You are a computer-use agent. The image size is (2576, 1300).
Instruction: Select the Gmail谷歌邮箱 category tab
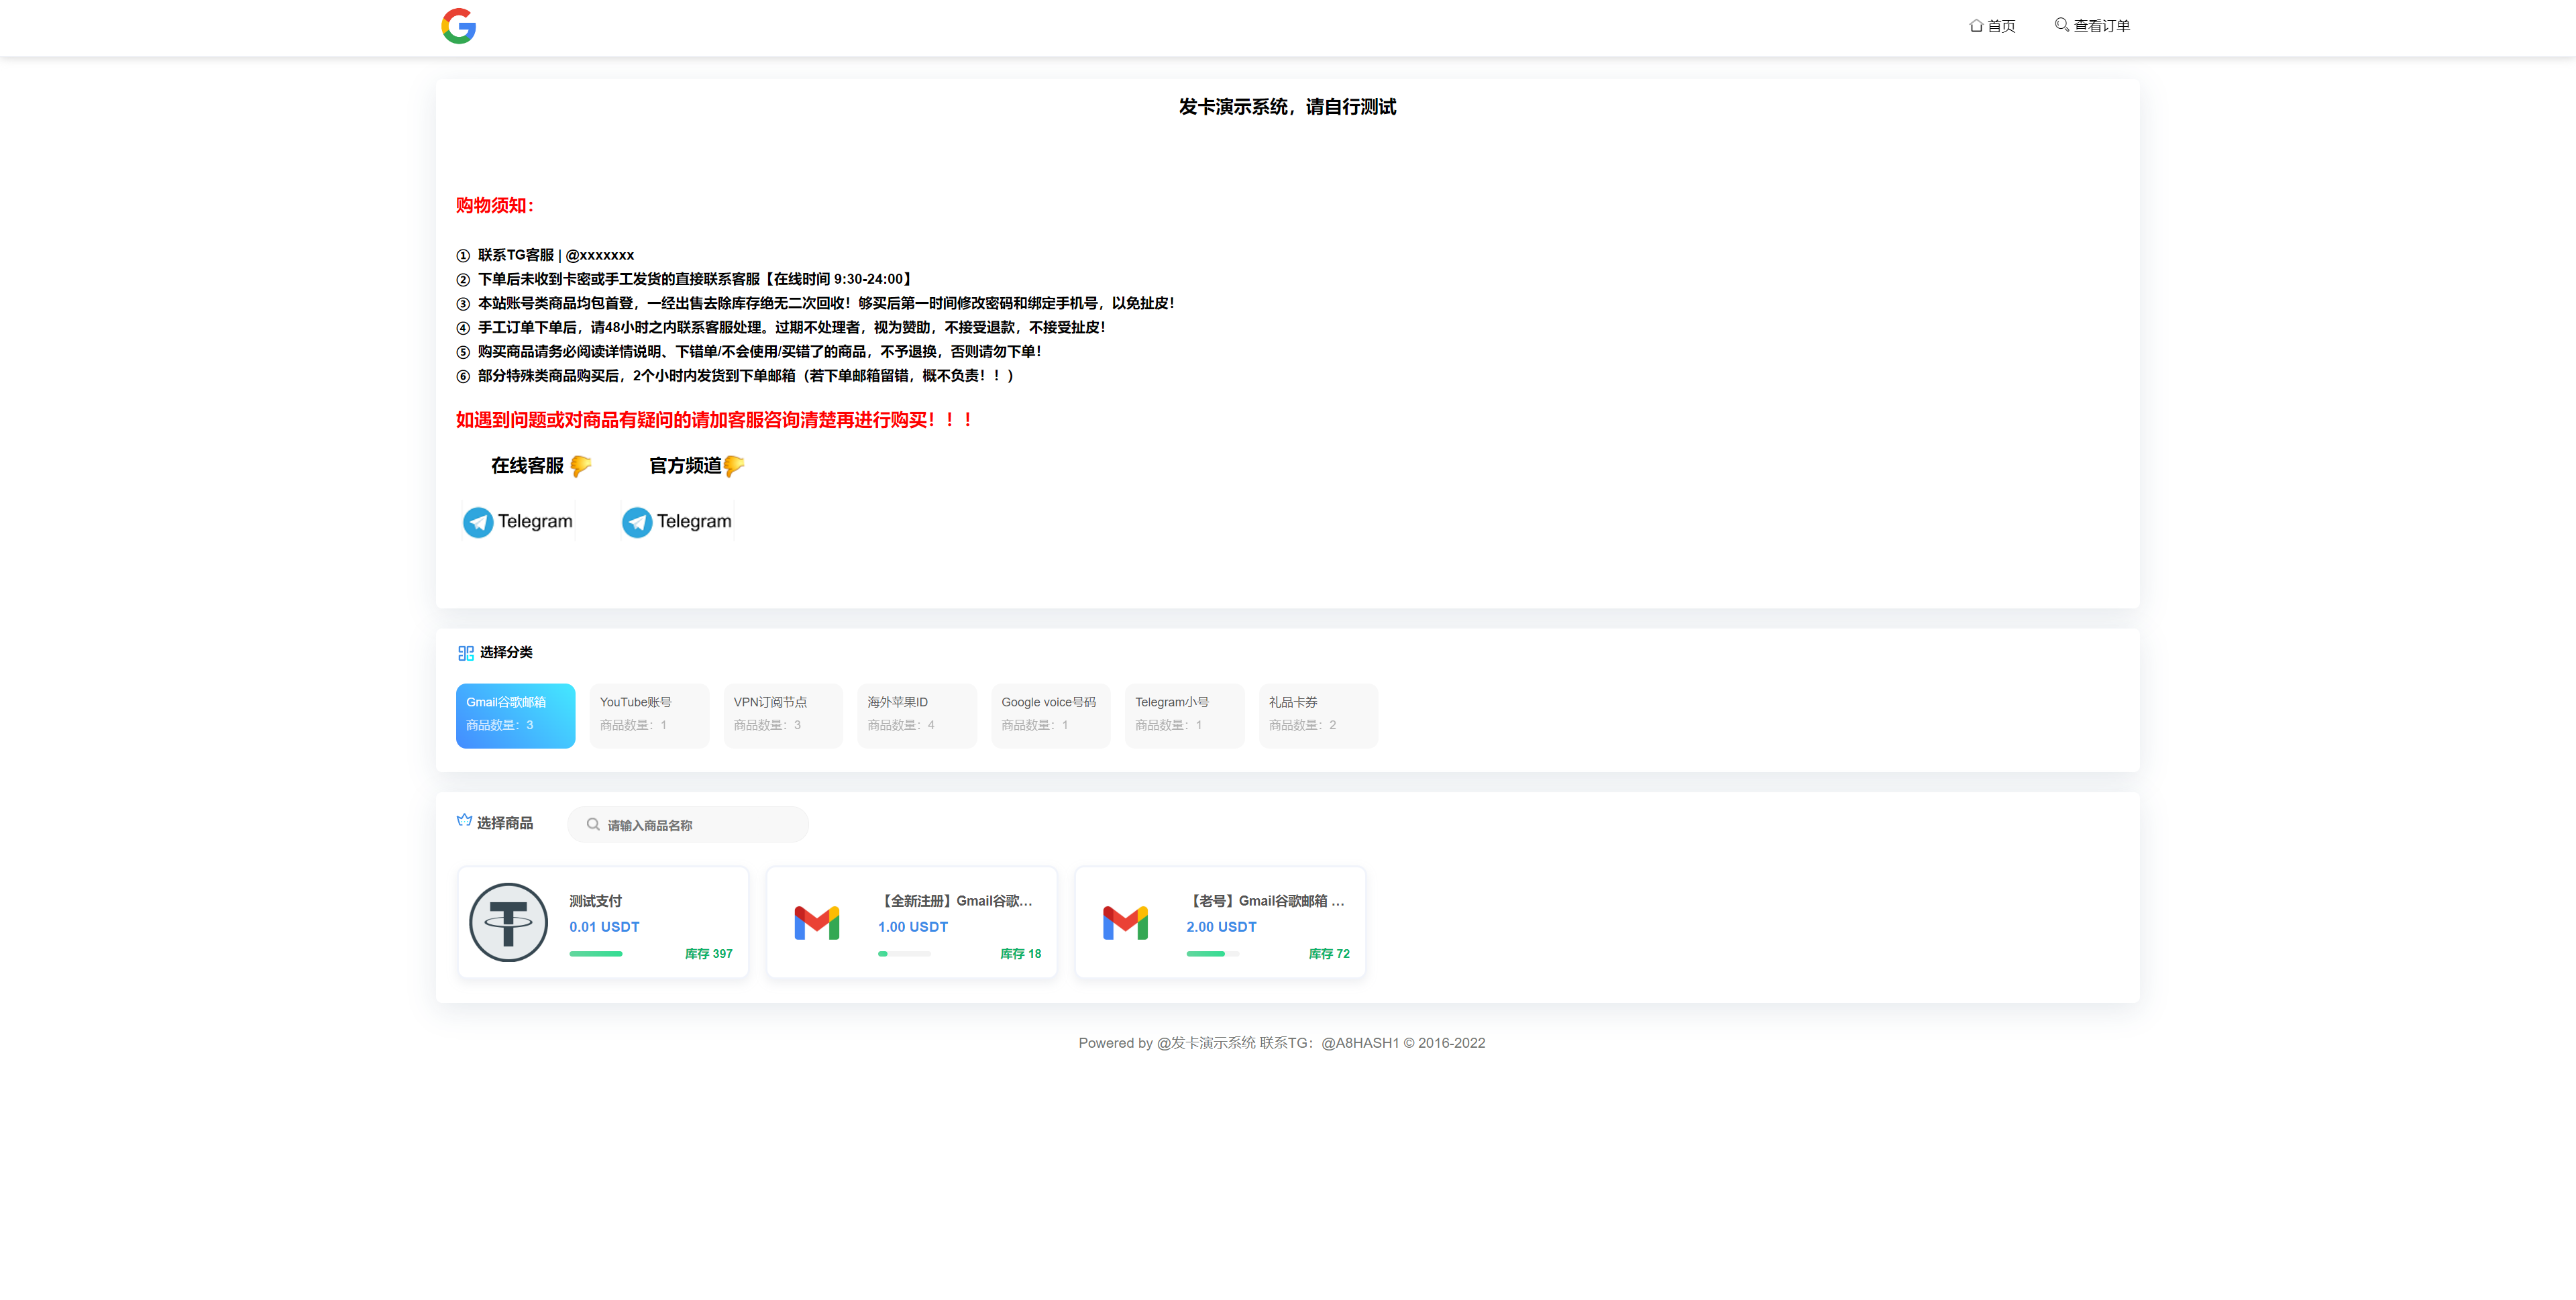[513, 713]
